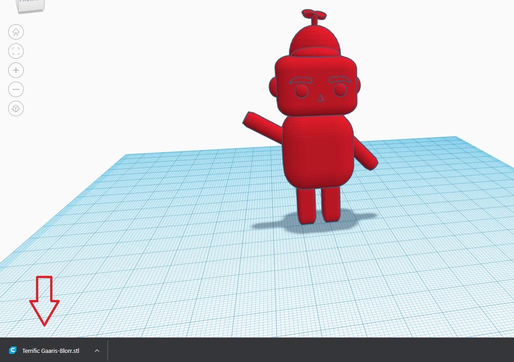Image resolution: width=514 pixels, height=362 pixels.
Task: Expand the download options chevron
Action: 97,351
